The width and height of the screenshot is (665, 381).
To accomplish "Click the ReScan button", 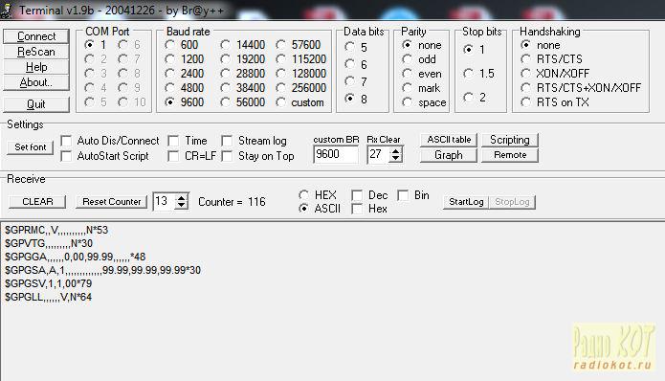I will [36, 52].
